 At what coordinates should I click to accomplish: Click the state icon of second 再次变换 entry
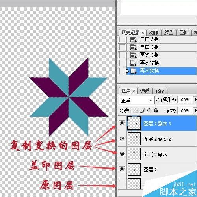[133, 63]
